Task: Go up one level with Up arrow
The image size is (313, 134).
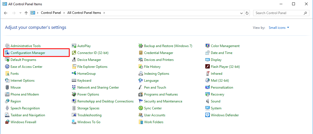Action: pos(26,13)
